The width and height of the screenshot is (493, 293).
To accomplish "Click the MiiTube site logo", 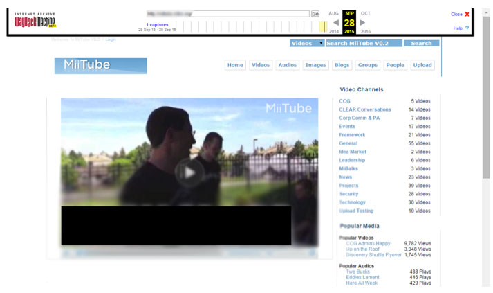I will pyautogui.click(x=101, y=66).
